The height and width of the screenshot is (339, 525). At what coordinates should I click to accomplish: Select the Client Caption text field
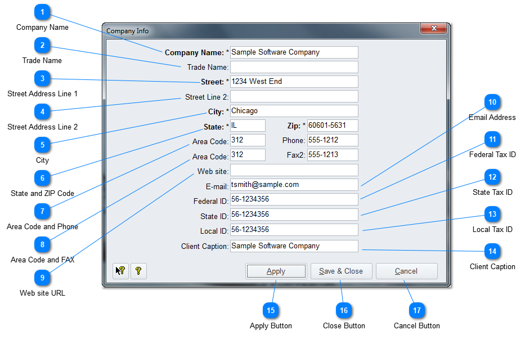pos(294,246)
